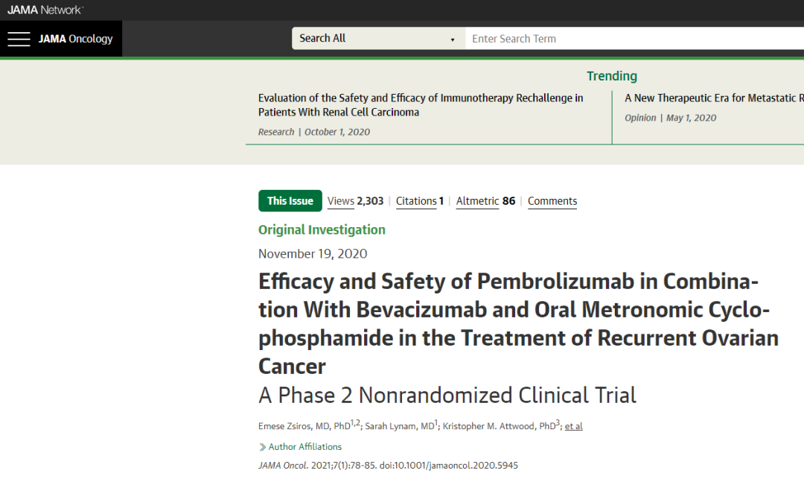Expand the Search All dropdown

377,39
